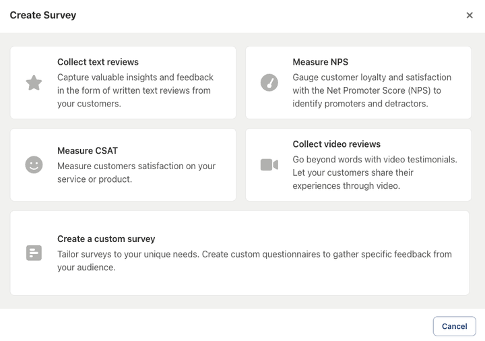Click the Net Promoter Score description
Image resolution: width=485 pixels, height=341 pixels.
click(x=371, y=90)
